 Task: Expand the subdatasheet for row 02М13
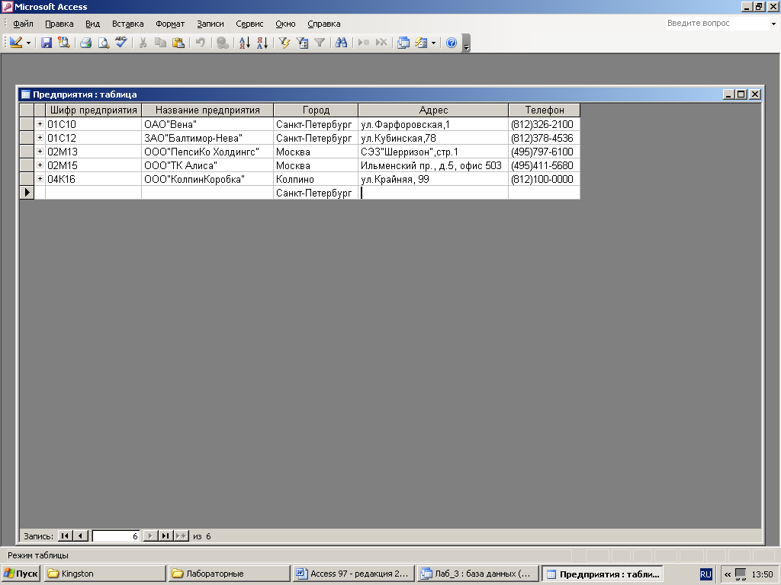(x=40, y=152)
